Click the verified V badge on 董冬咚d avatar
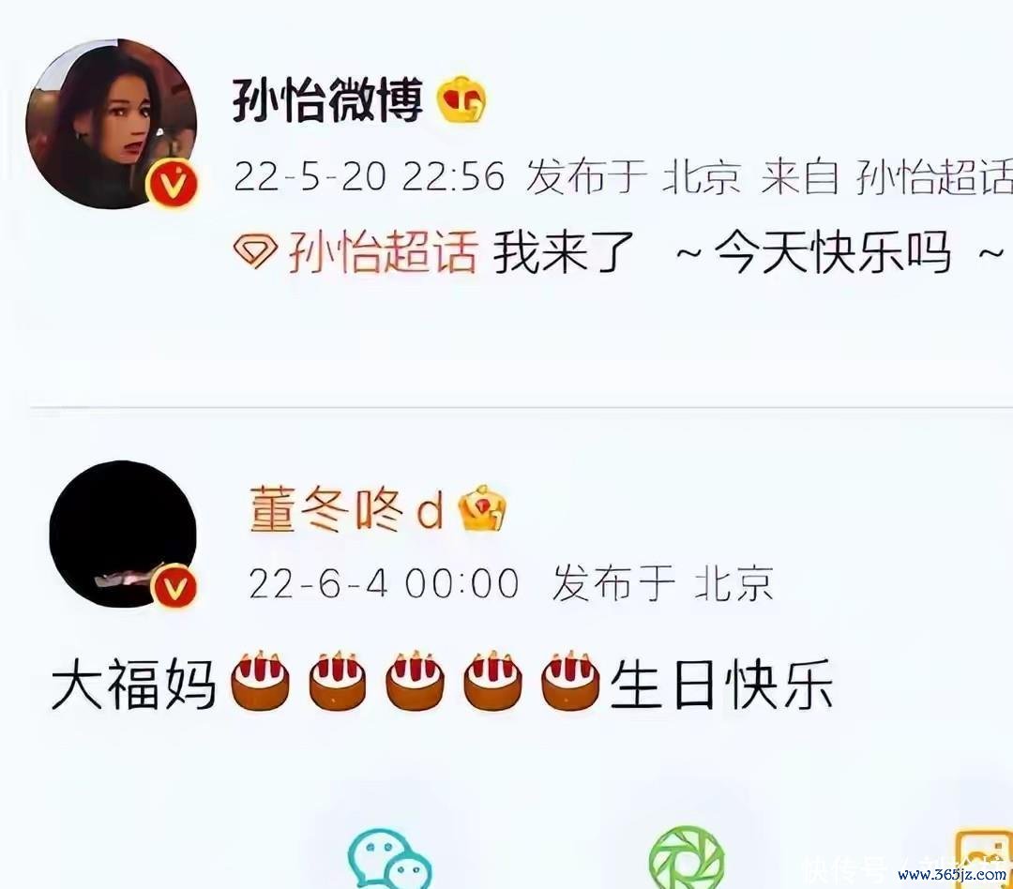The image size is (1013, 889). click(174, 587)
